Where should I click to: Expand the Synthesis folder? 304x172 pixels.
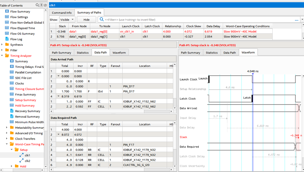pos(2,45)
